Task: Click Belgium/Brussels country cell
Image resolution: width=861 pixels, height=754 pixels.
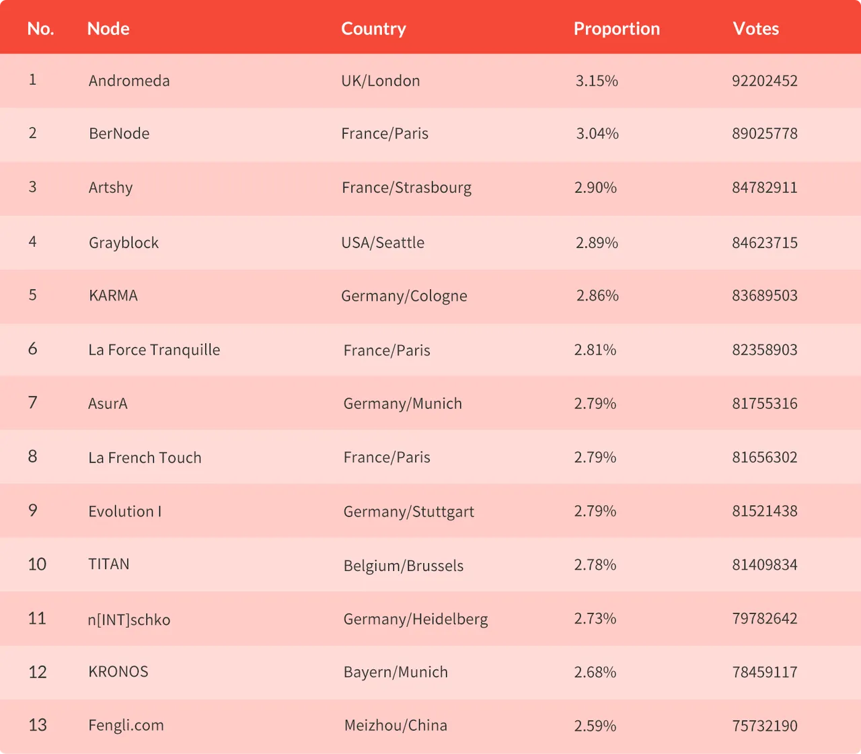Action: (x=404, y=566)
